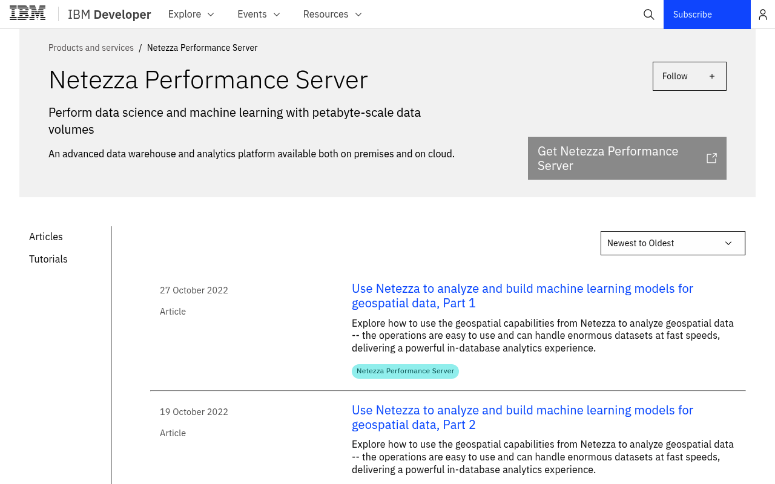Open the user profile icon
The image size is (775, 484).
tap(763, 15)
